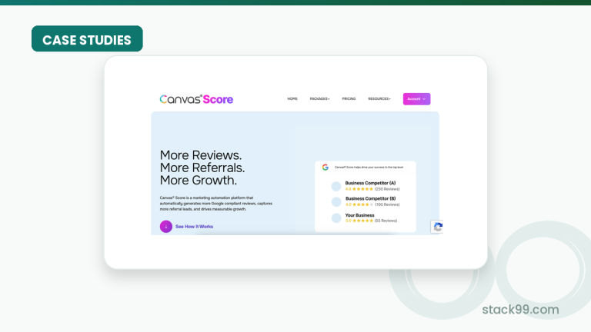Click the (100 Reviews) count
Image resolution: width=591 pixels, height=332 pixels.
click(x=387, y=204)
